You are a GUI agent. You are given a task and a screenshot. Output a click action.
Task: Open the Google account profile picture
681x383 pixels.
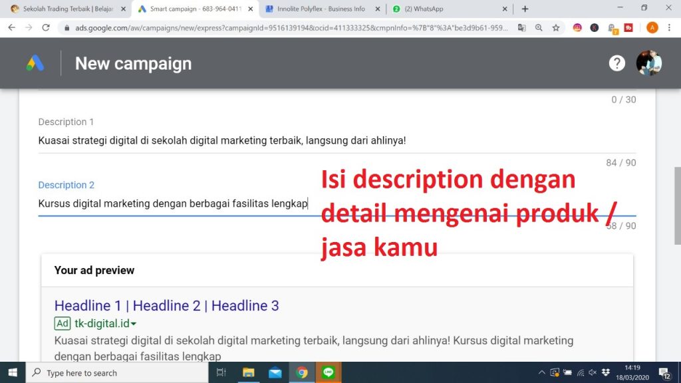pos(648,63)
